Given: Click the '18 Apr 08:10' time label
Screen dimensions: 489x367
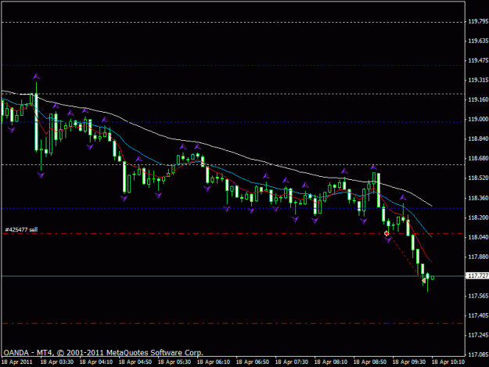Looking at the screenshot, I should pos(331,362).
